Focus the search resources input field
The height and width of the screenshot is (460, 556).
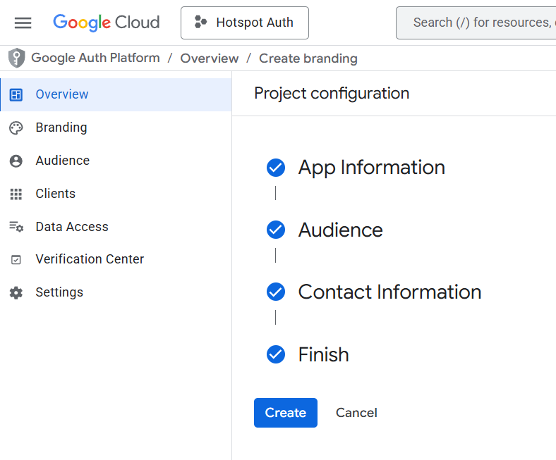[480, 23]
